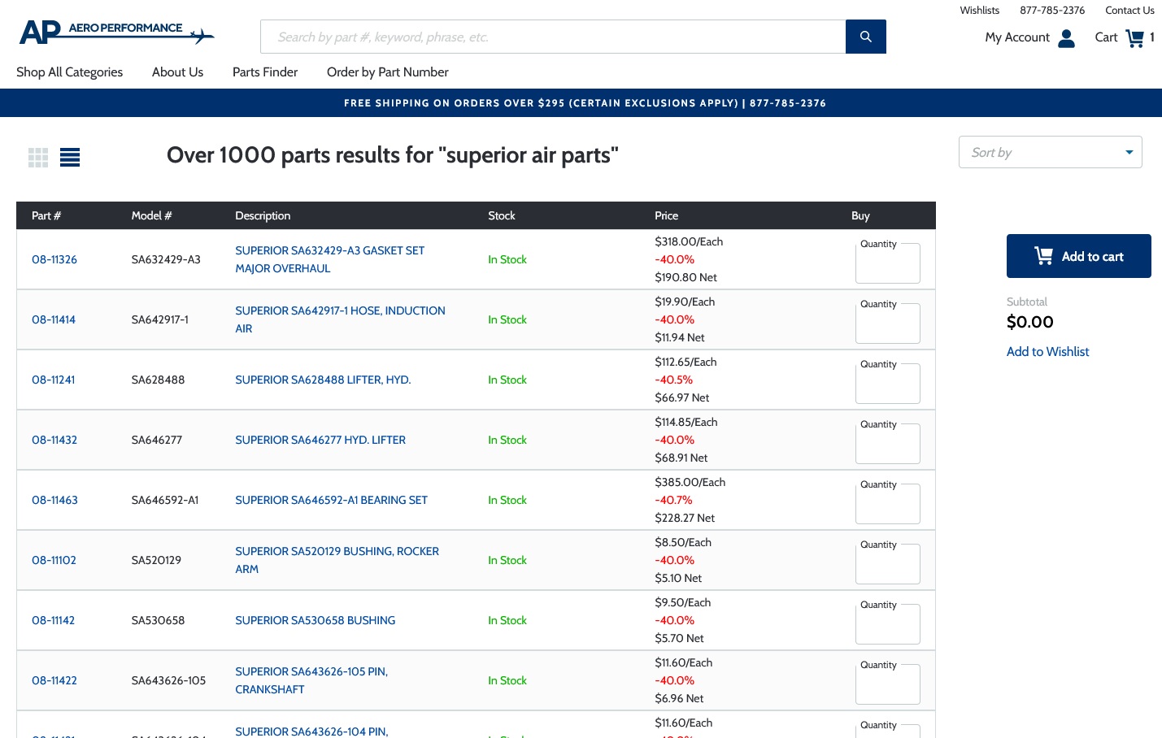
Task: Click In Stock status for 08-11241
Action: pyautogui.click(x=507, y=380)
